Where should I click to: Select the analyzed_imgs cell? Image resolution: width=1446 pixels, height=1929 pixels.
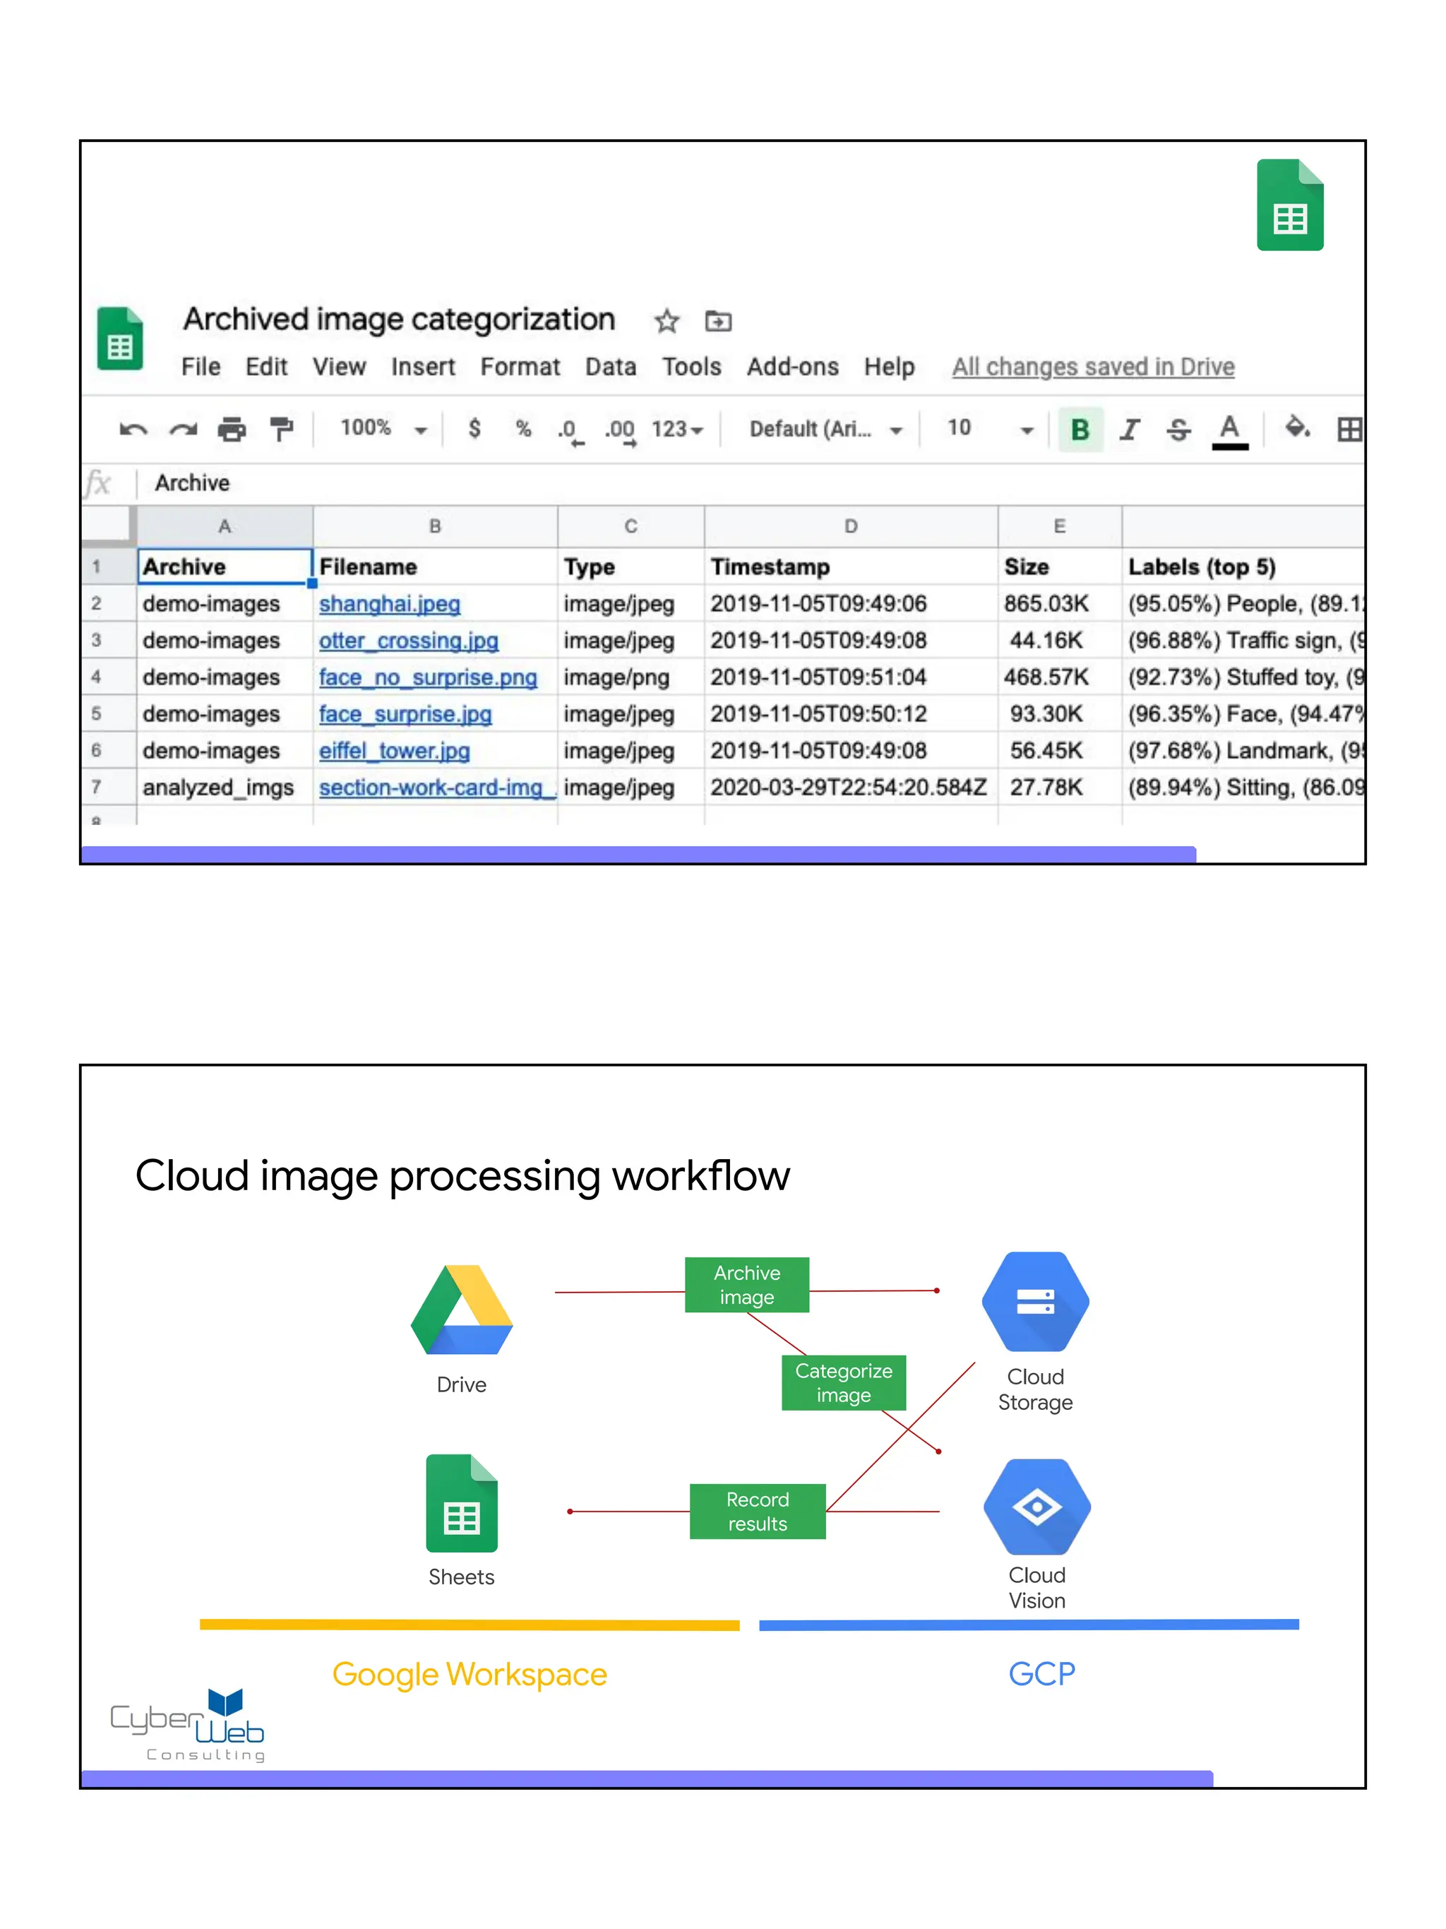[225, 788]
